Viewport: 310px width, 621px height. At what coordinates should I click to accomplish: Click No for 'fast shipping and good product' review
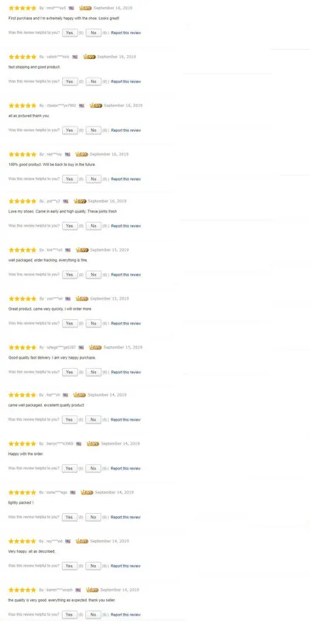pos(93,82)
